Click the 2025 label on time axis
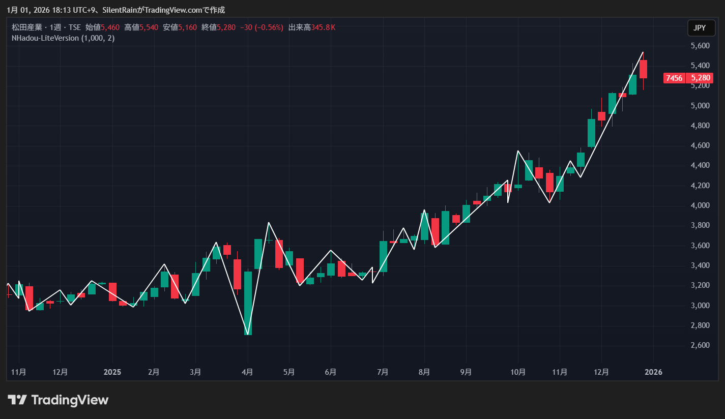This screenshot has height=419, width=725. [112, 372]
